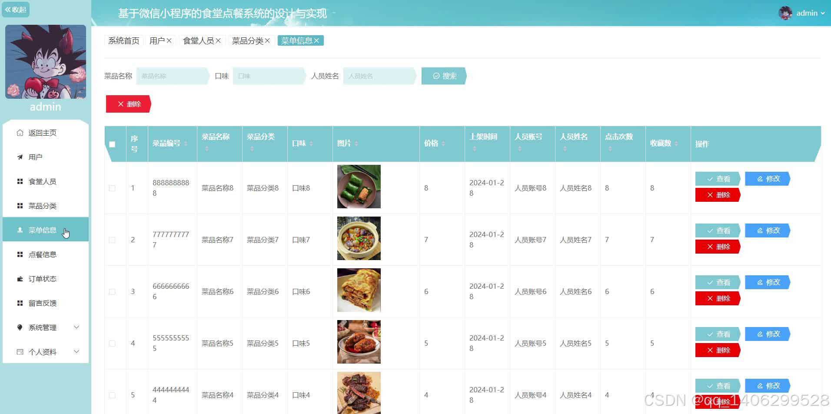Open dish image for 菜品名称8
This screenshot has height=414, width=831.
(x=359, y=187)
